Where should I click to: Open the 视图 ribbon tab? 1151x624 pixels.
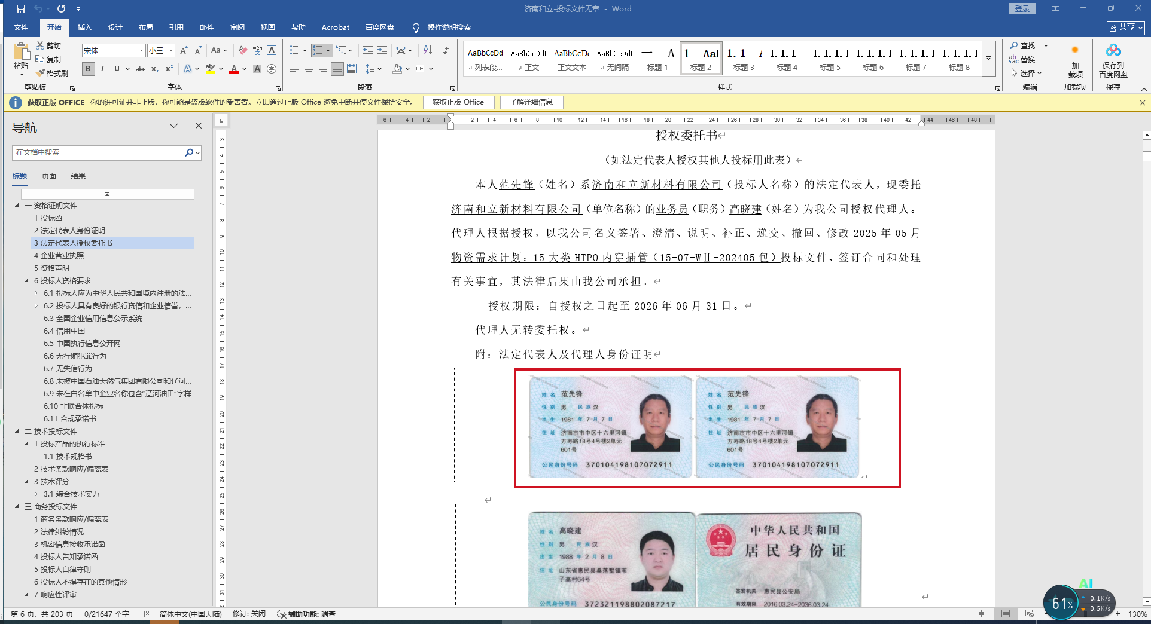pyautogui.click(x=268, y=27)
